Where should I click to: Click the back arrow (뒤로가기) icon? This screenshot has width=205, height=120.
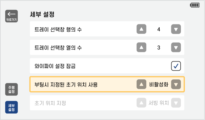point(11,16)
